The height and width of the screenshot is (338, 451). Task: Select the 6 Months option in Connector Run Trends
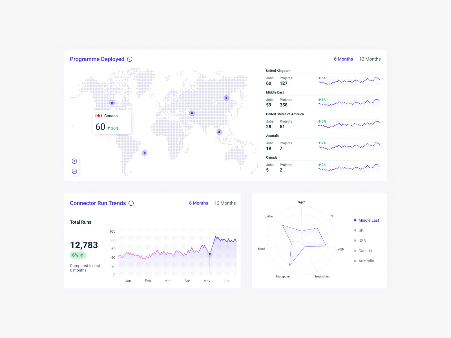pyautogui.click(x=199, y=203)
